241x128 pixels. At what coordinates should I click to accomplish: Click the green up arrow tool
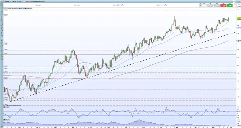click(2, 43)
